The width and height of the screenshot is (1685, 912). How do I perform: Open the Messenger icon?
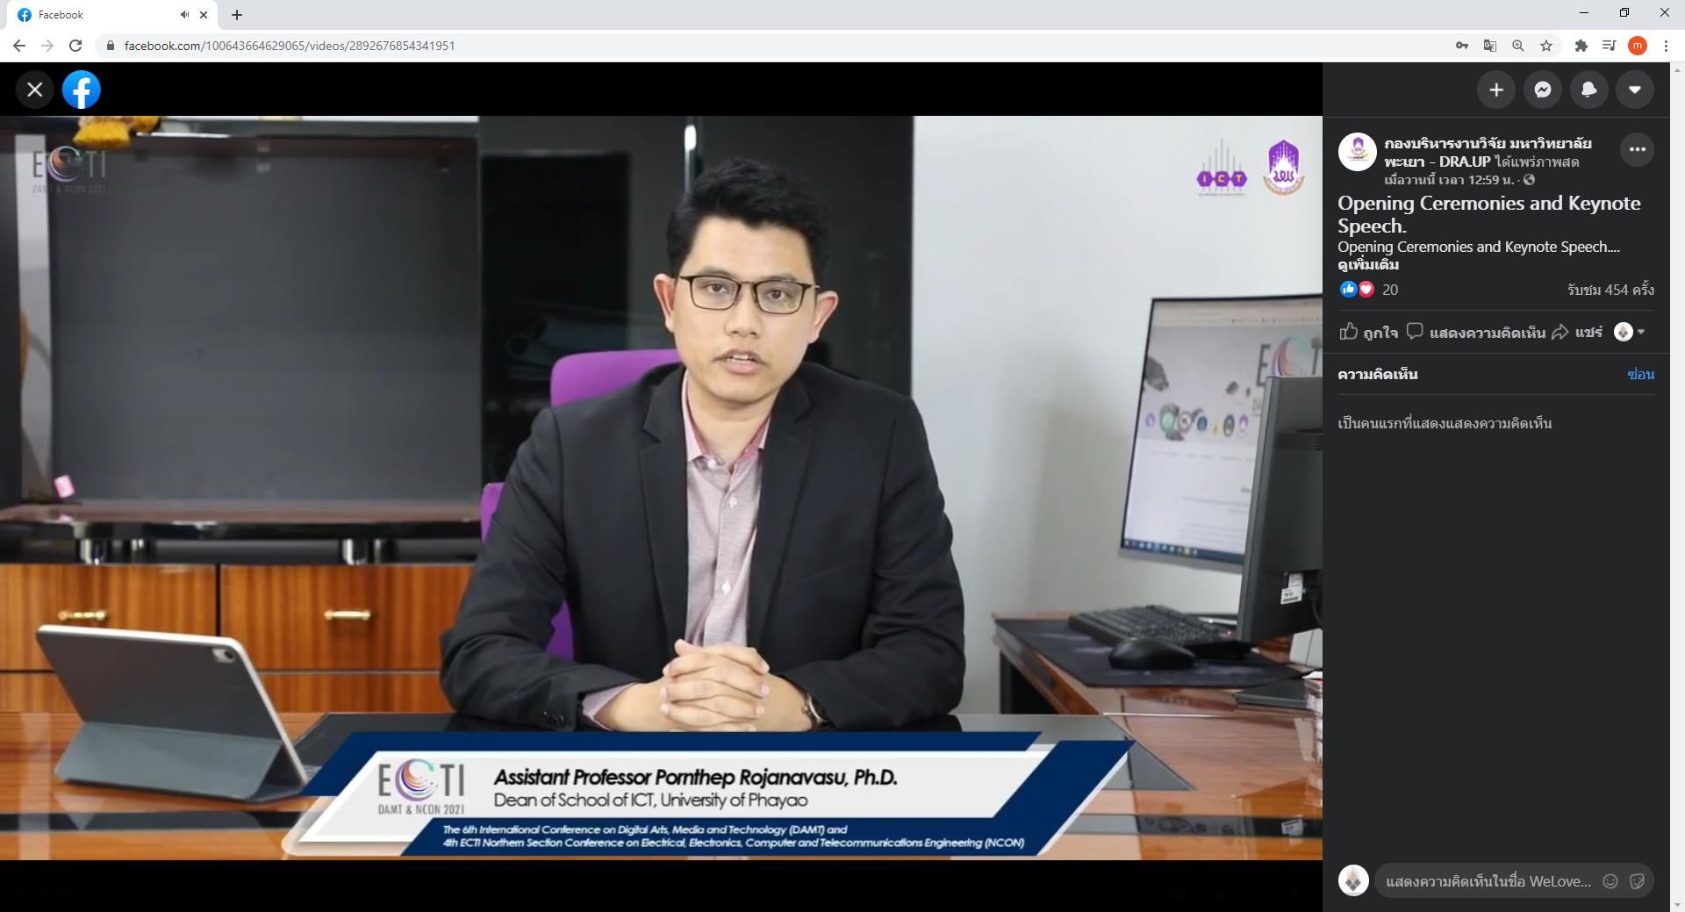[1543, 90]
